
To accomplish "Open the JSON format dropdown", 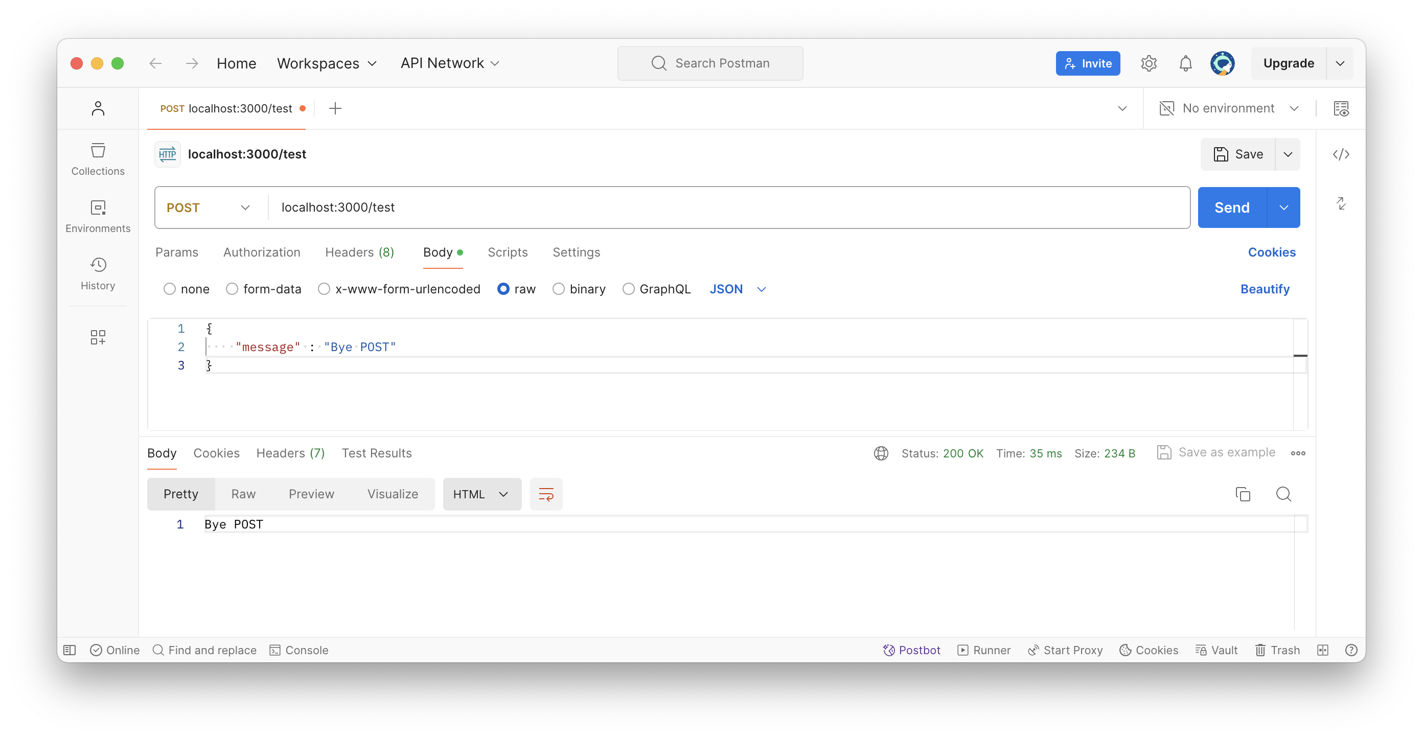I will (x=738, y=289).
